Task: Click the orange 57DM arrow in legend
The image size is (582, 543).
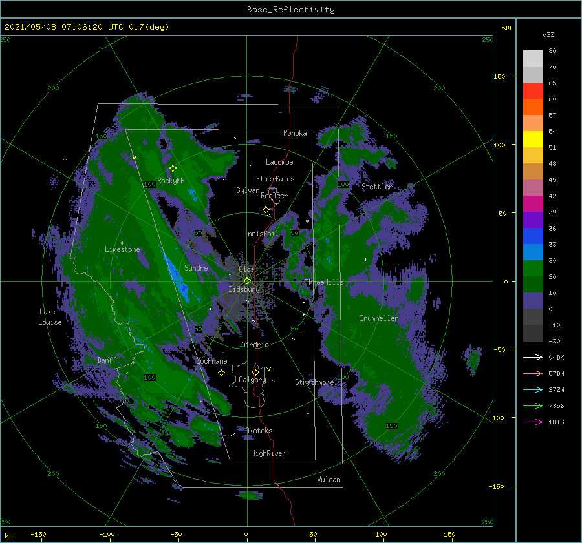Action: click(x=533, y=374)
